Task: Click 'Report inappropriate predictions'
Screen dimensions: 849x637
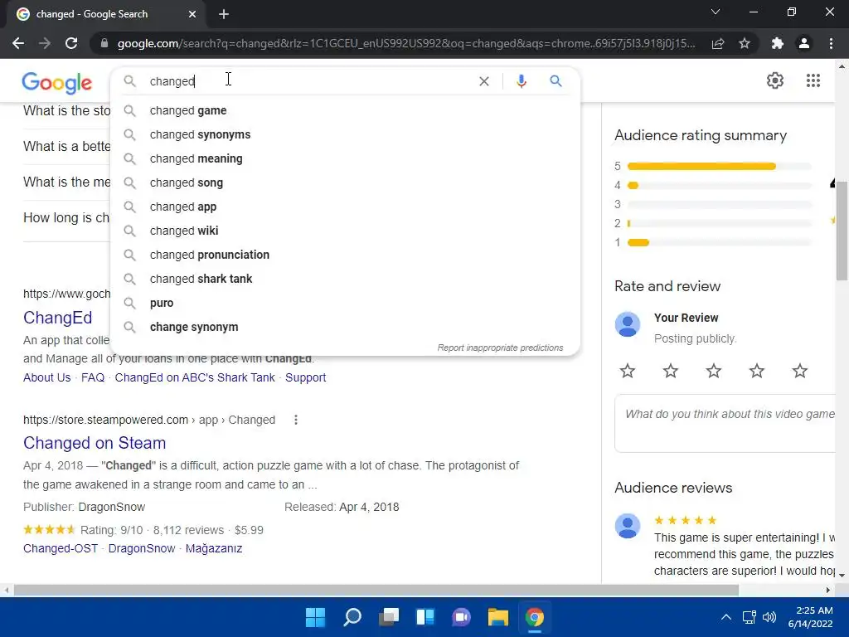Action: (x=500, y=348)
